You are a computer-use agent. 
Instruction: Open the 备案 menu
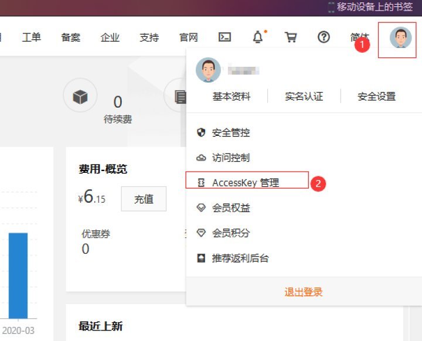point(70,37)
